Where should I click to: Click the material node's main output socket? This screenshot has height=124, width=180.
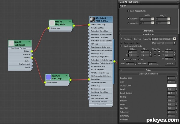click(x=115, y=62)
